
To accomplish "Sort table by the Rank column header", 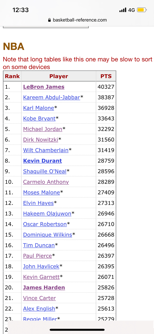I will [12, 76].
